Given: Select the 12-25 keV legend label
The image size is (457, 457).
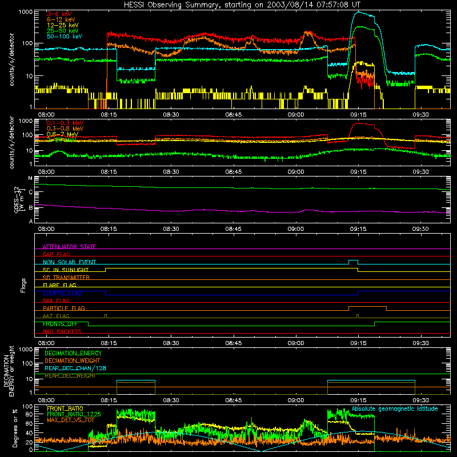Looking at the screenshot, I should [x=63, y=25].
